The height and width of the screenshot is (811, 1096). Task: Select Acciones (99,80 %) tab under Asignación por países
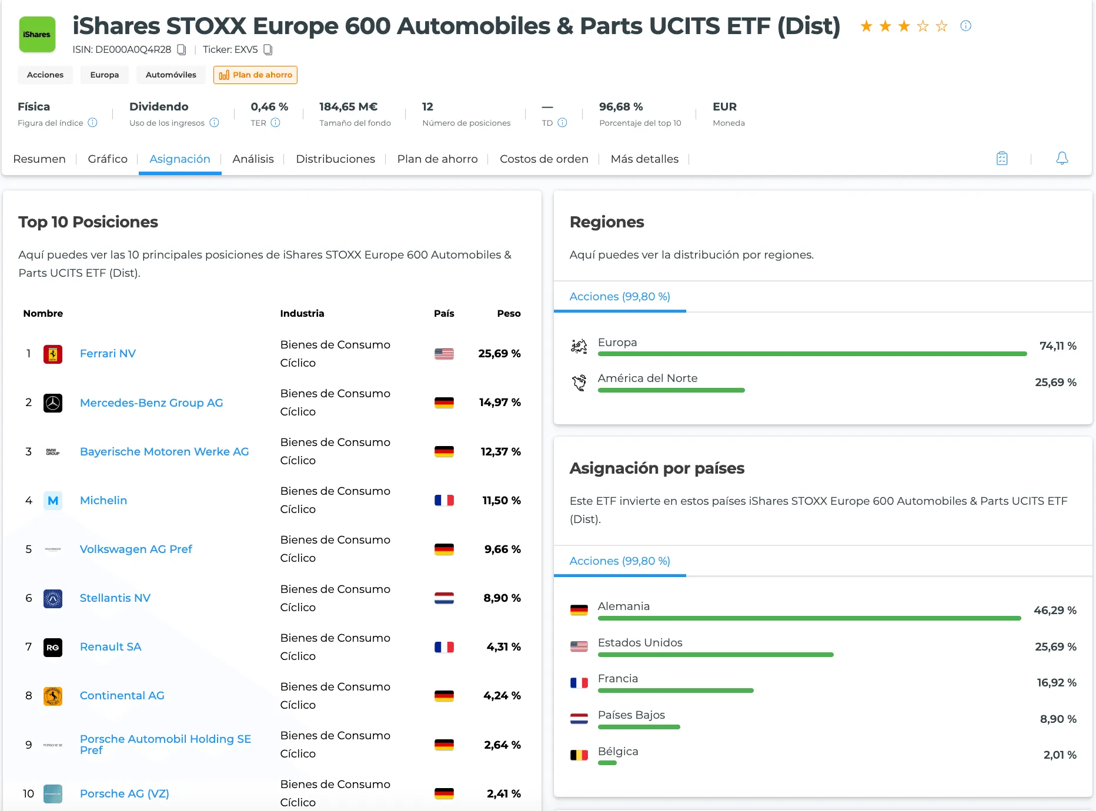[620, 561]
